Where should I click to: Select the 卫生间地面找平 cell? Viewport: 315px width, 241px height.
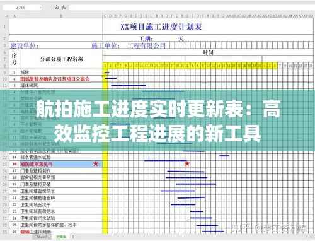61,204
